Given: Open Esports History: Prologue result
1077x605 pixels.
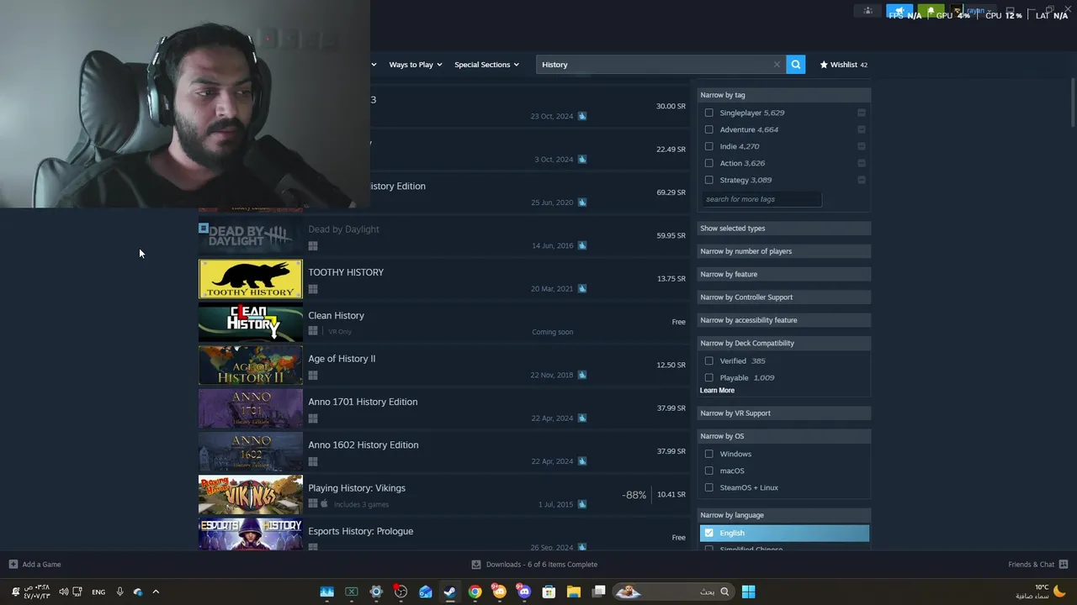Looking at the screenshot, I should point(443,534).
